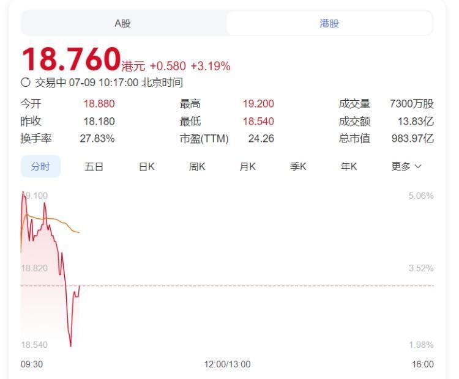Select the 季K chart period
Screen dimensions: 459x379
point(298,166)
